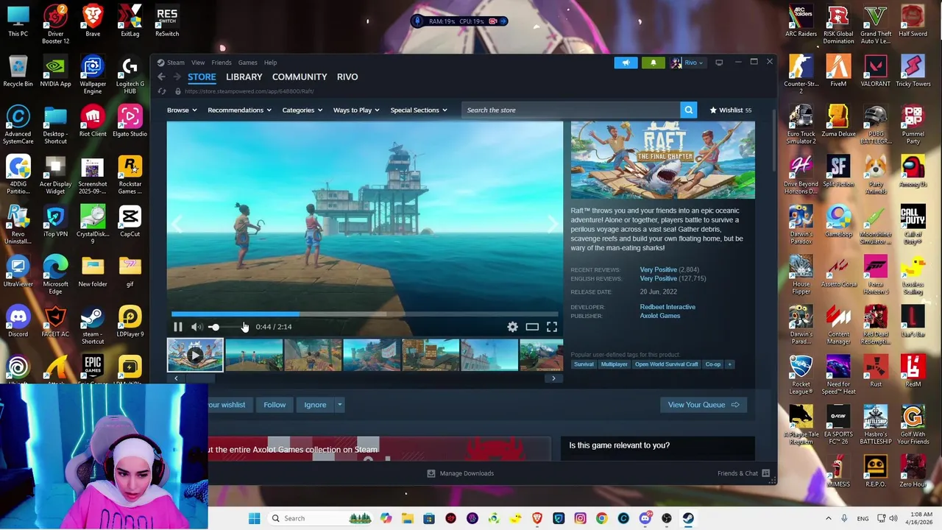Viewport: 942px width, 530px height.
Task: Reload the Steam store page
Action: (162, 91)
